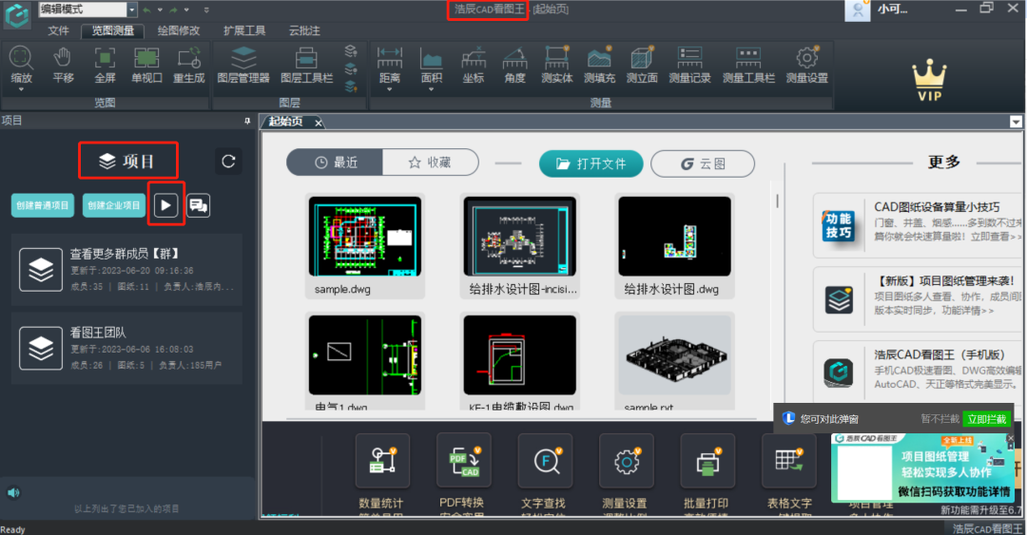Close the 起始页 tab
Screen dimensions: 1027x535
click(319, 123)
